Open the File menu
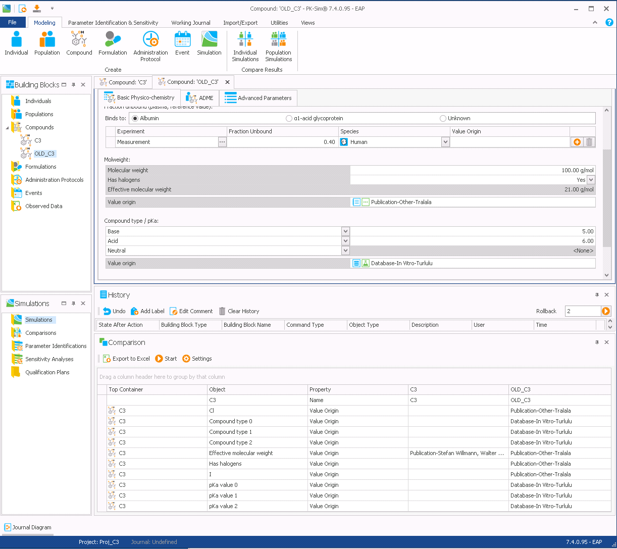 pos(13,22)
